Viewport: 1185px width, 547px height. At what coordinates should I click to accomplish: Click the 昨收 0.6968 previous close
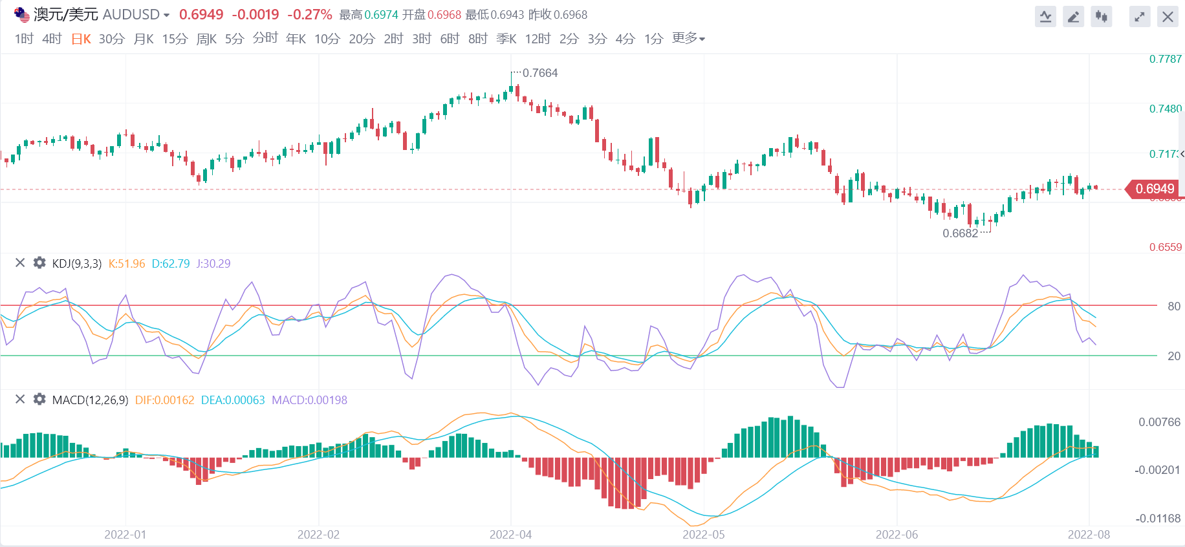click(x=558, y=14)
